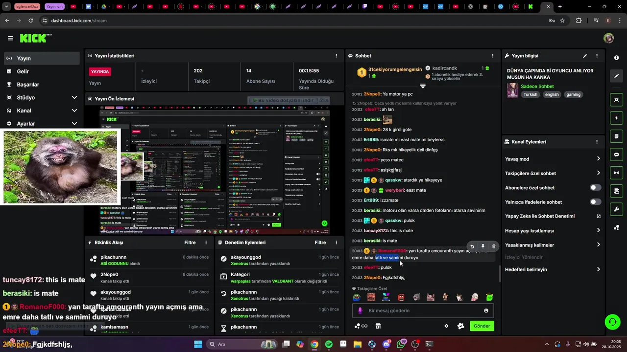Open Başarılar in left sidebar
Image resolution: width=627 pixels, height=352 pixels.
(42, 84)
